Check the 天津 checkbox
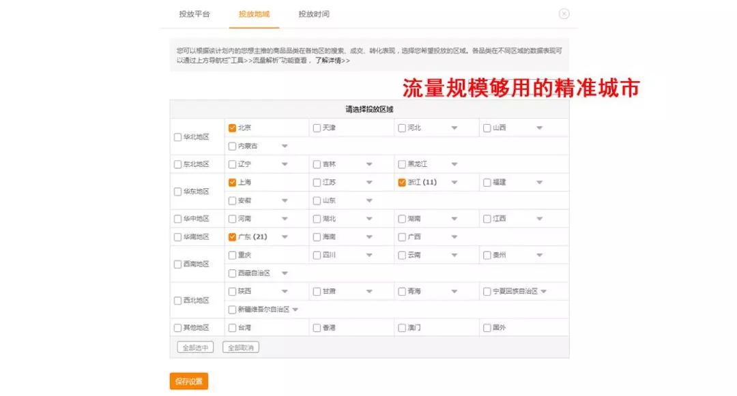This screenshot has height=396, width=737. (316, 127)
